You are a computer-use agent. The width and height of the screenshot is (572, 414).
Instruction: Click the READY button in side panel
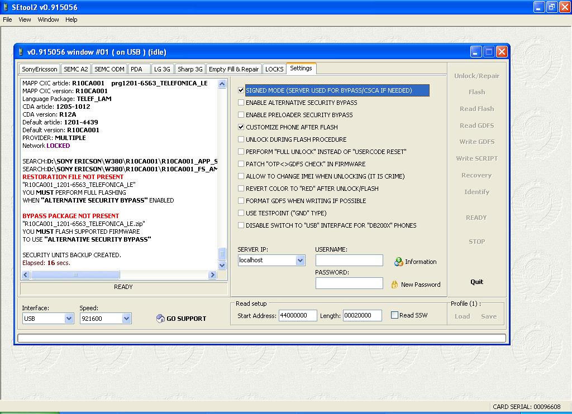[x=476, y=218]
